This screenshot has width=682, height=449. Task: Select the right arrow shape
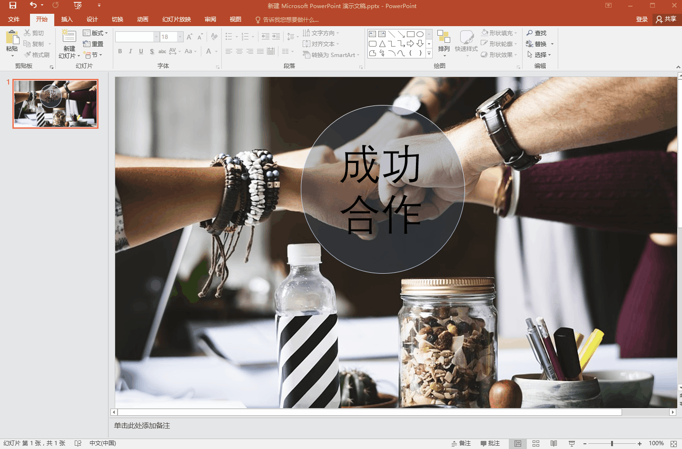click(x=410, y=44)
